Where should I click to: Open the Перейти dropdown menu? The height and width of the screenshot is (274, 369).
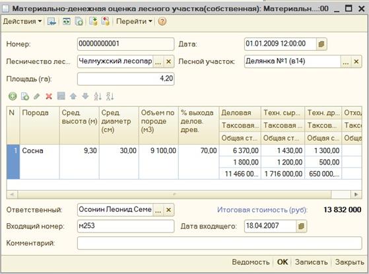coord(134,21)
